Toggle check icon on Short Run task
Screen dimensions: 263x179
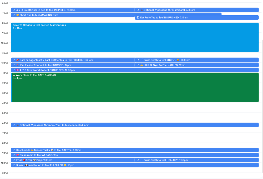(14, 15)
